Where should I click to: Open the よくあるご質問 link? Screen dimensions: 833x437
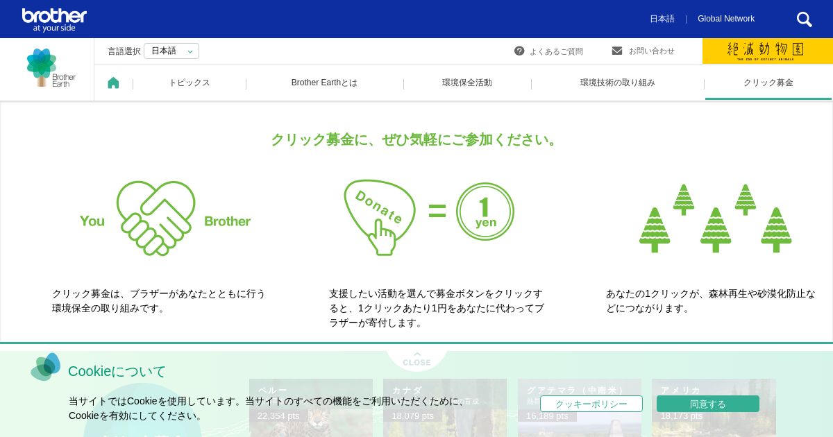[556, 51]
